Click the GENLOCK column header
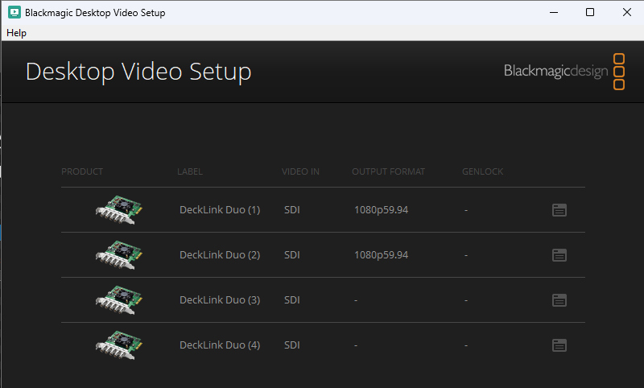 (482, 171)
